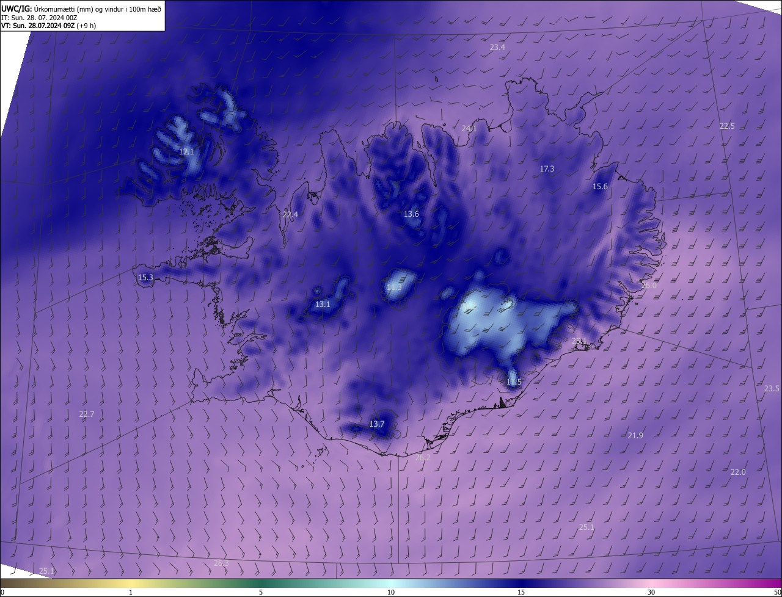Click the 23.4 value label on the map

coord(497,47)
